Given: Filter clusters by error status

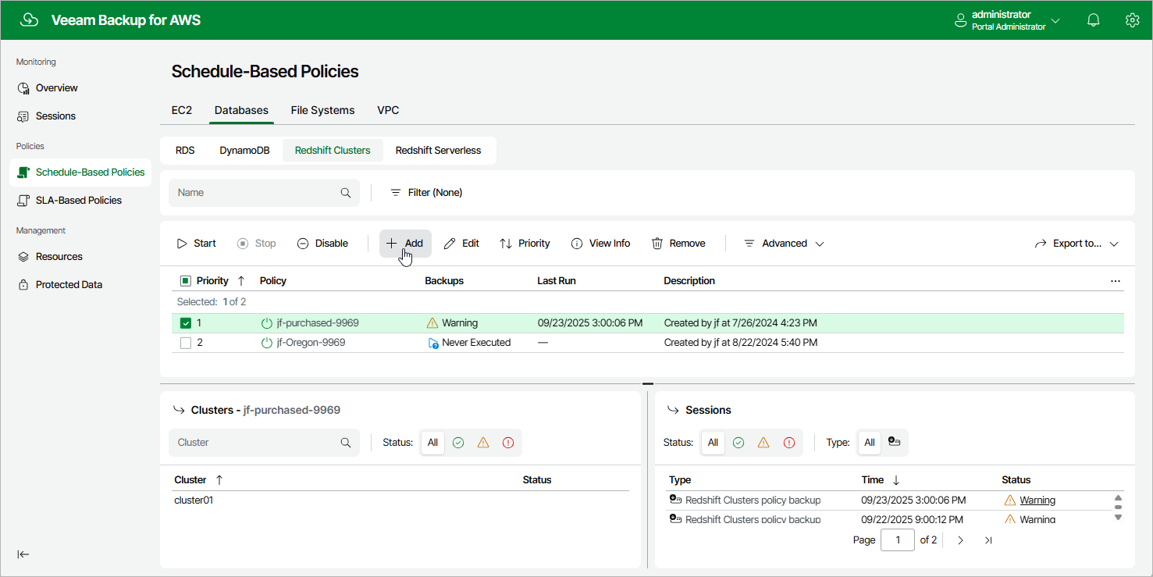Looking at the screenshot, I should coord(508,443).
